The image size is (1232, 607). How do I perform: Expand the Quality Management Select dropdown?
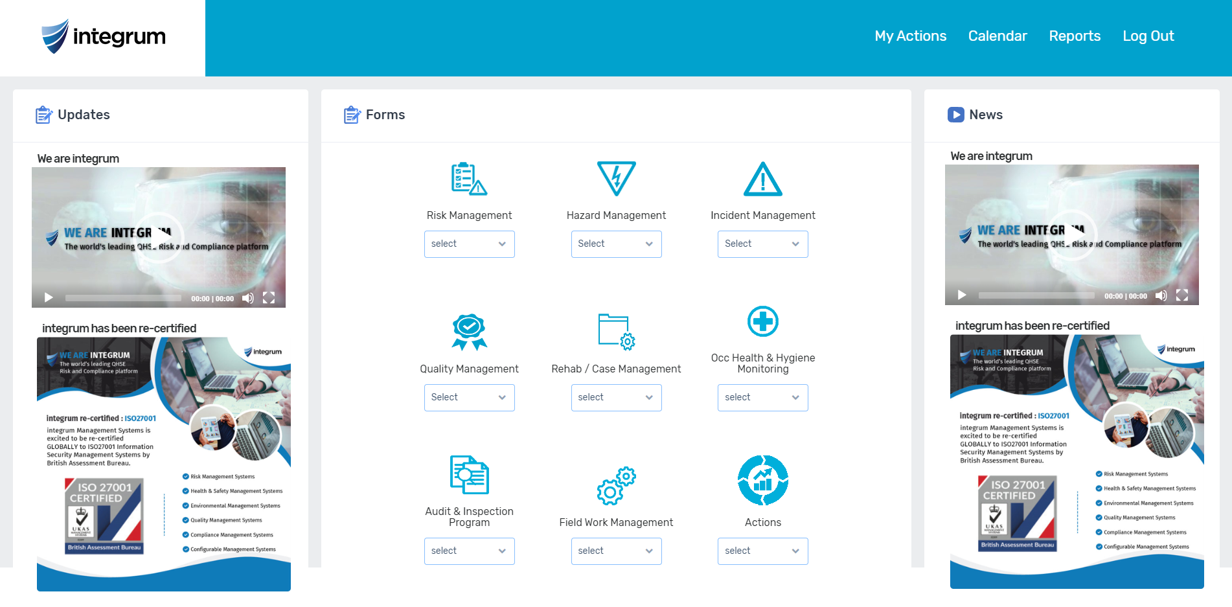click(x=469, y=398)
